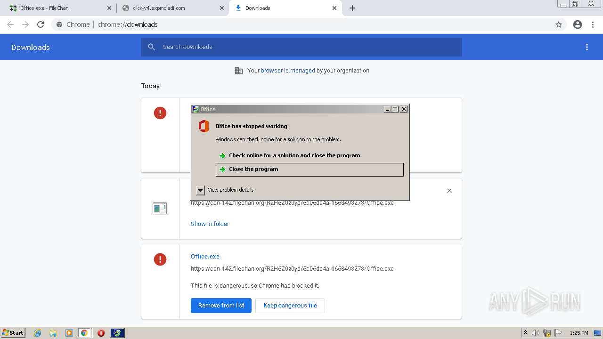Viewport: 603px width, 339px height.
Task: Click Keep dangerous file button
Action: point(290,306)
